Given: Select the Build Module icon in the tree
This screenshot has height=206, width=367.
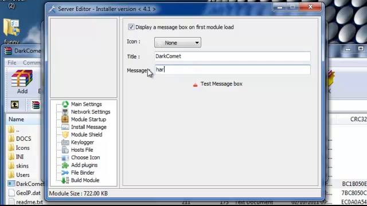Looking at the screenshot, I should pos(65,180).
